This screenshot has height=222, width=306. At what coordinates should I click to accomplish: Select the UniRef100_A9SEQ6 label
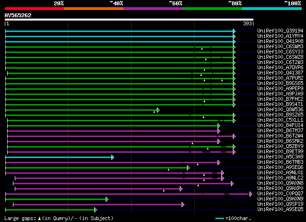coord(280,168)
